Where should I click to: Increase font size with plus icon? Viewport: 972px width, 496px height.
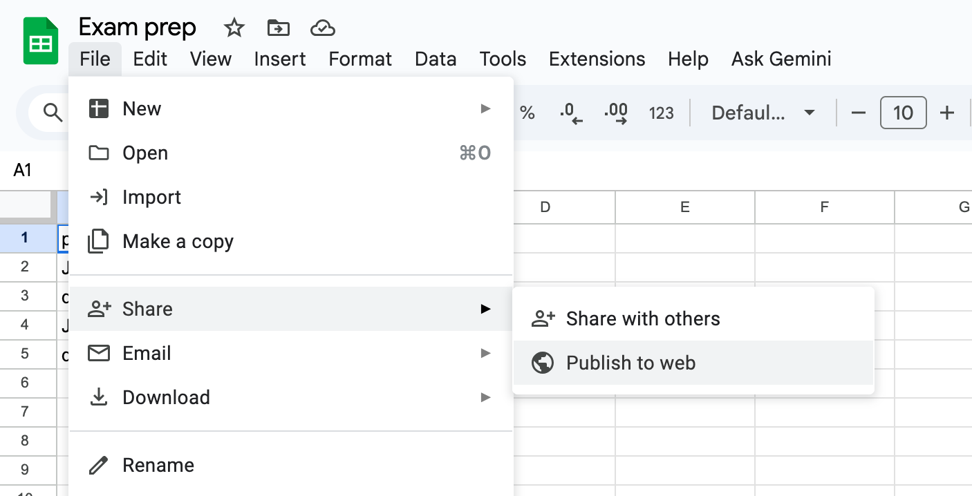[x=947, y=113]
